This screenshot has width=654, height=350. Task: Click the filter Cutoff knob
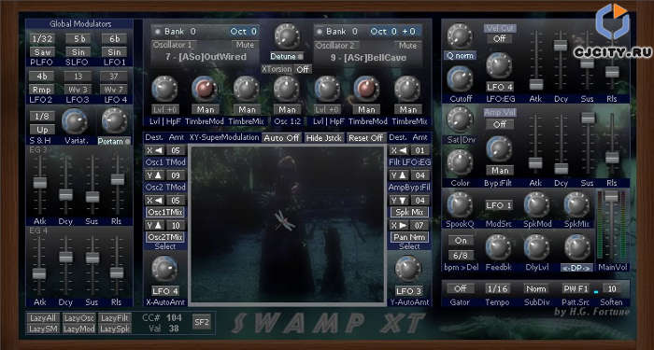click(460, 78)
